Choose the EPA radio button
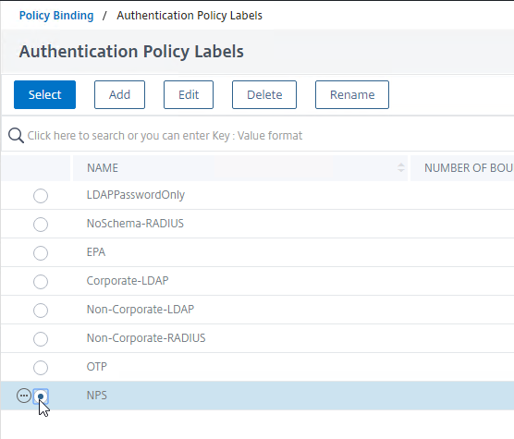Viewport: 514px width, 439px height. pyautogui.click(x=41, y=253)
